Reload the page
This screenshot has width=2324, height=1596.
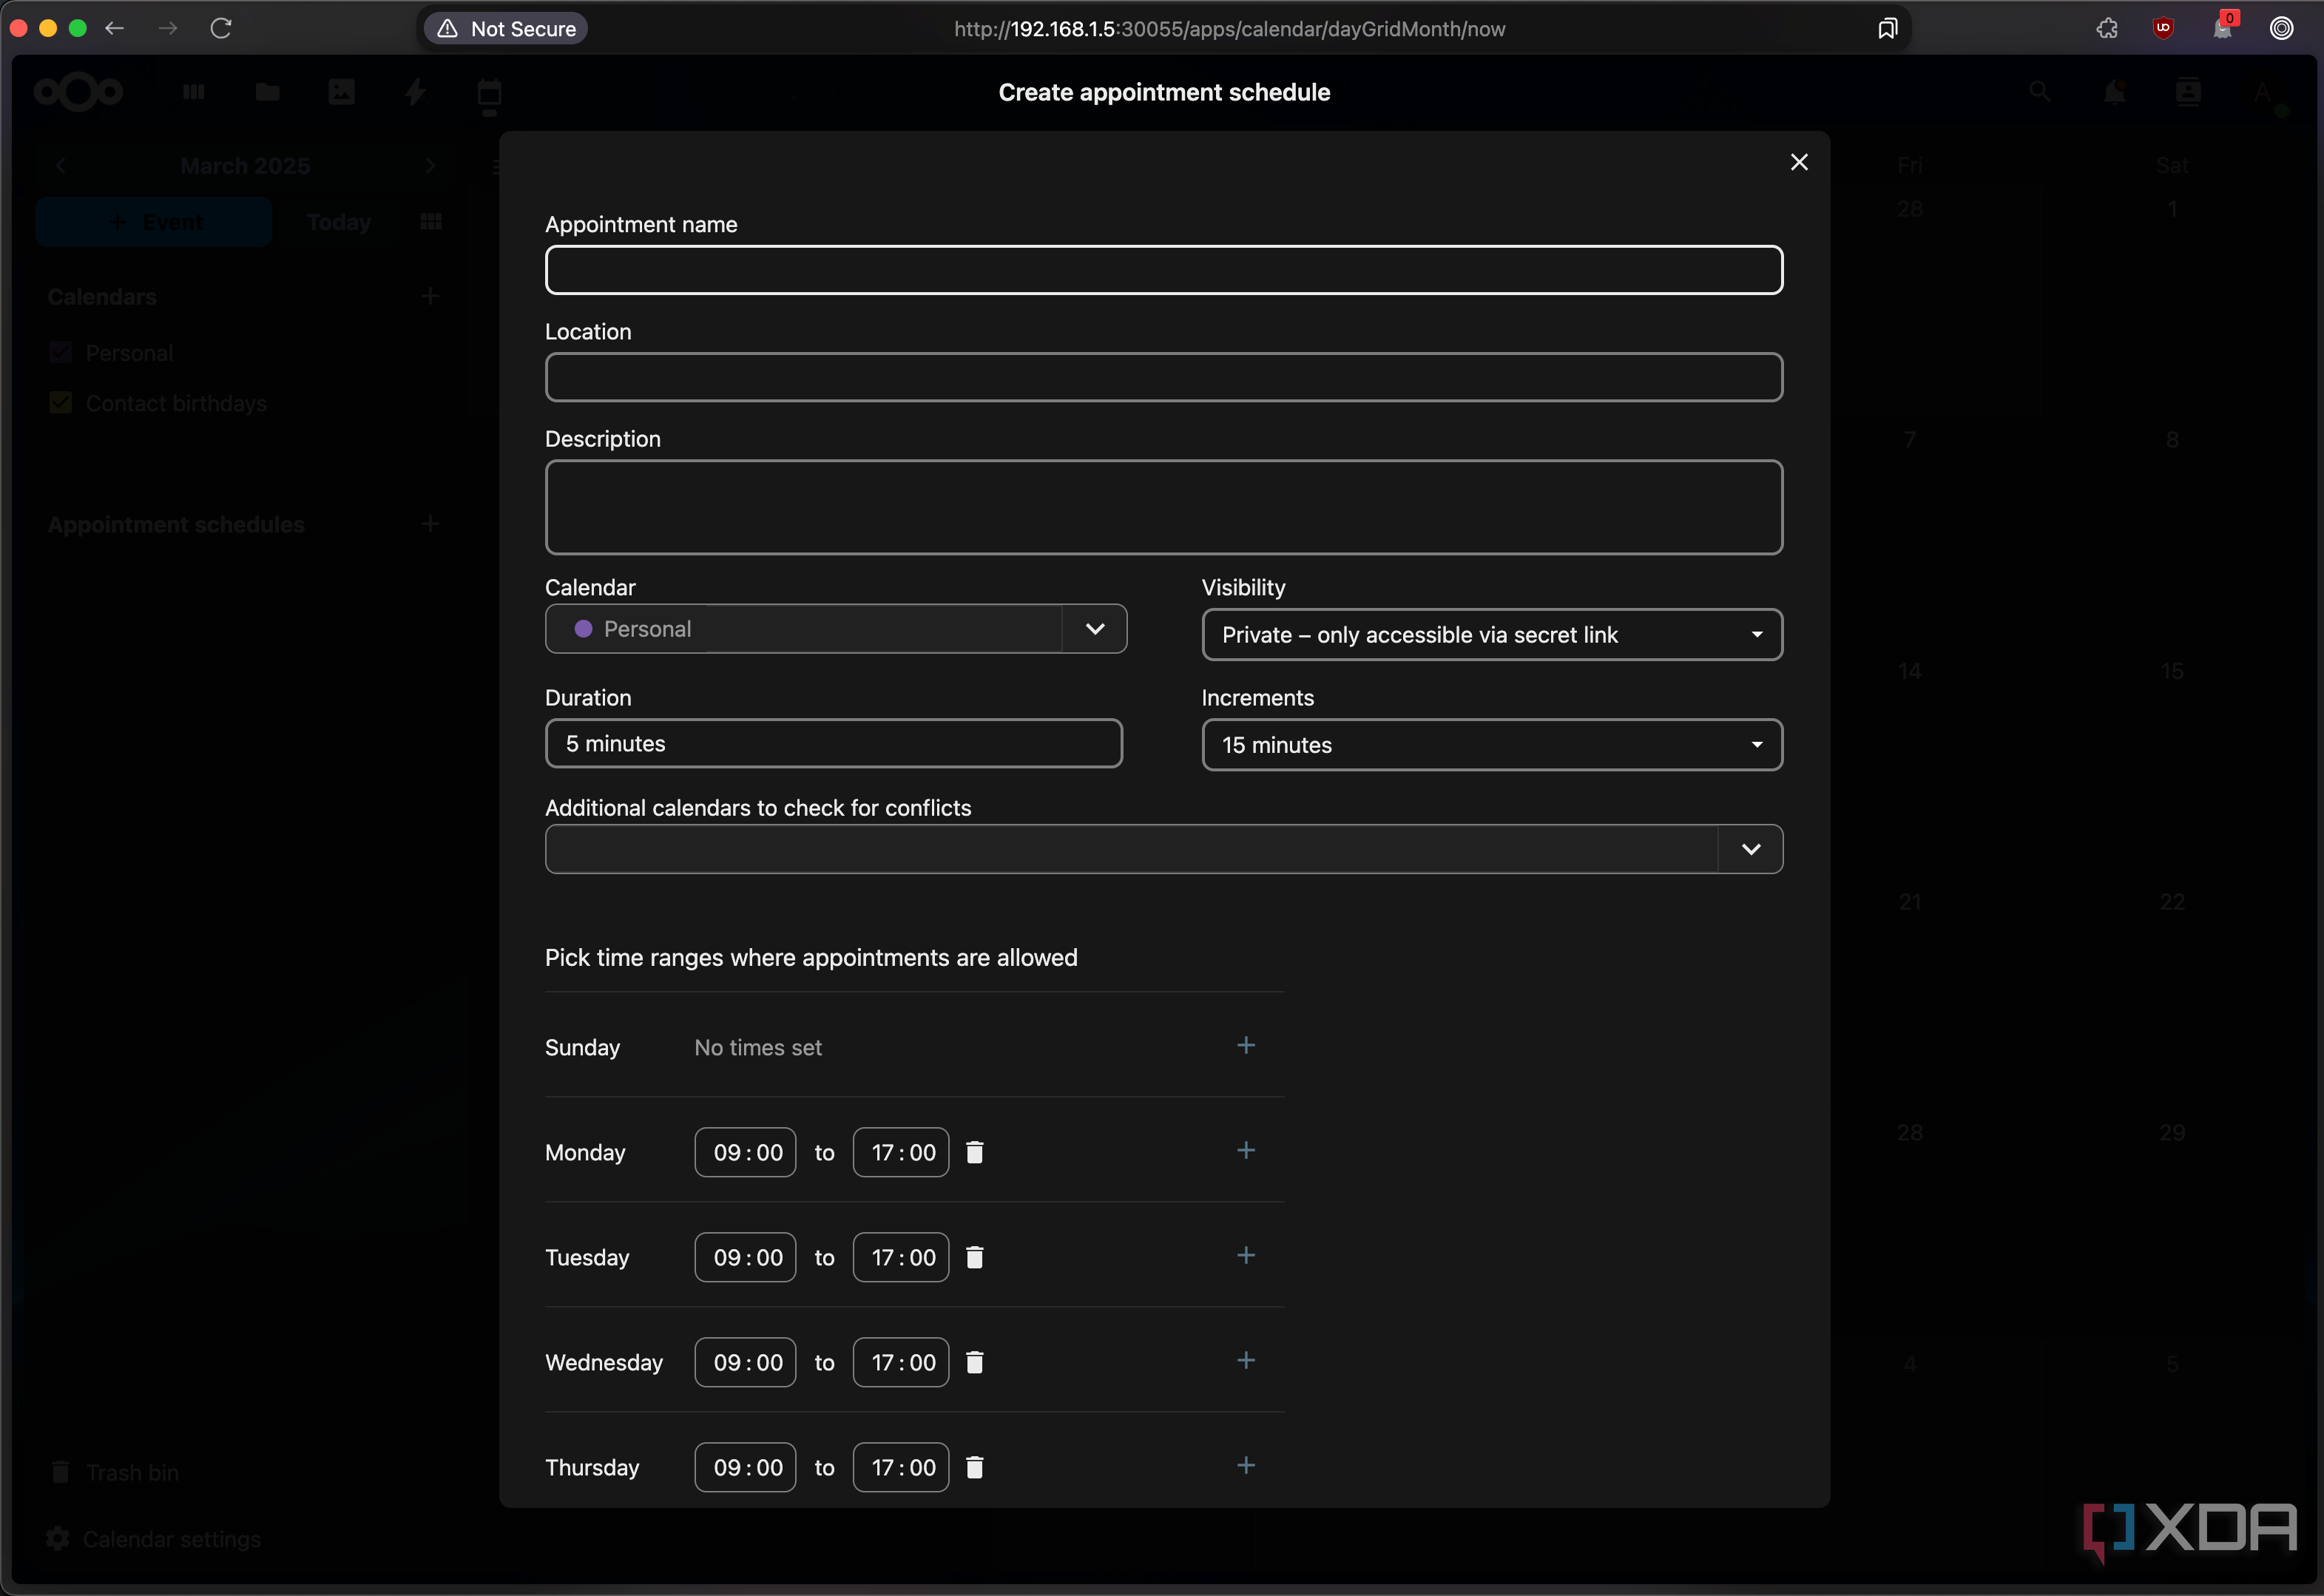click(x=221, y=28)
